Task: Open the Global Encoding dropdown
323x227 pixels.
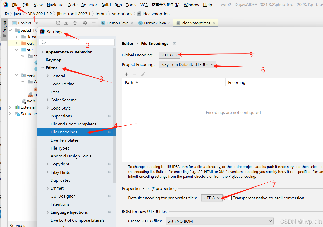Action: (x=169, y=55)
